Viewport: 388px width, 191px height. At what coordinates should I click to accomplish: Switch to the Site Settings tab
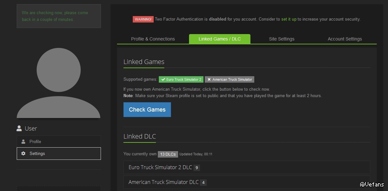tap(282, 39)
